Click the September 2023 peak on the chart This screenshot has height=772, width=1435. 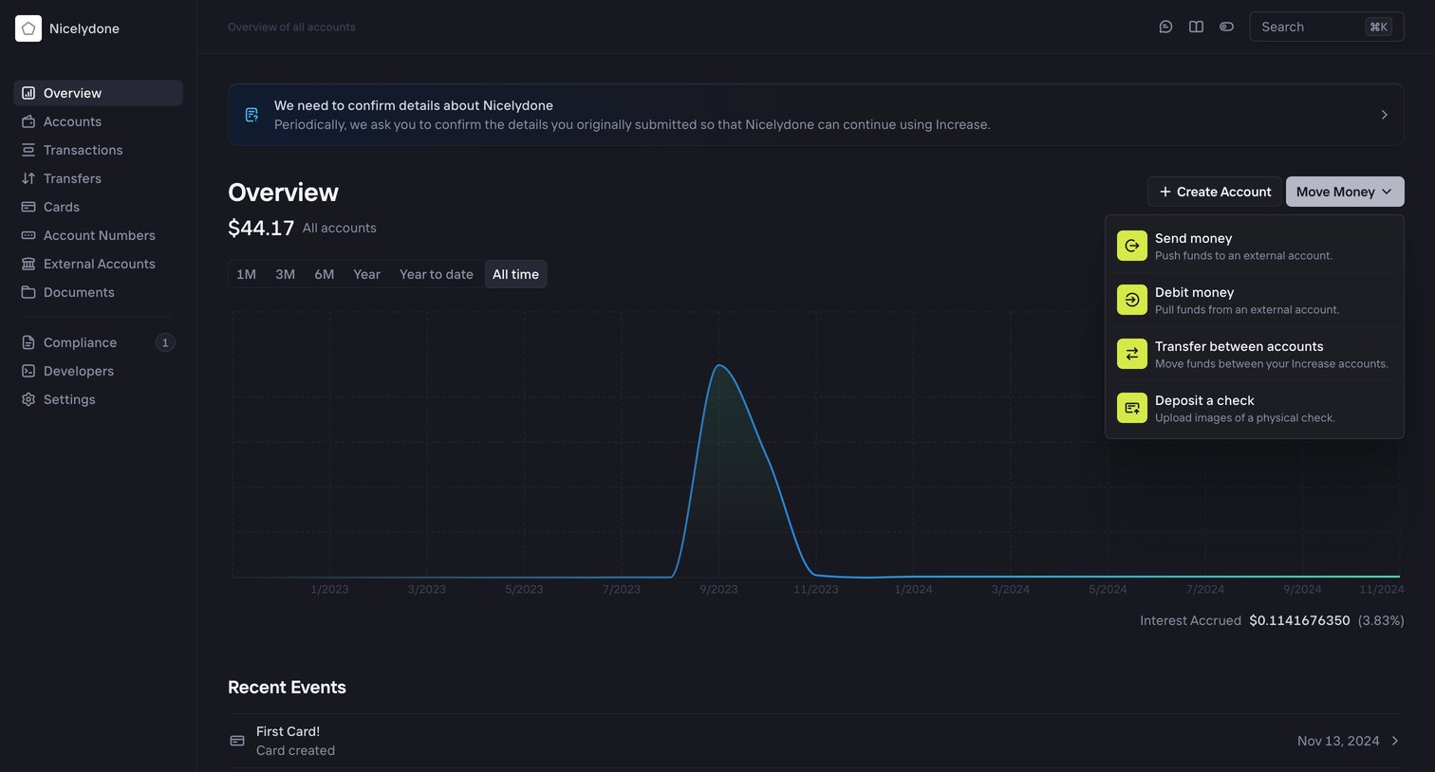coord(719,365)
